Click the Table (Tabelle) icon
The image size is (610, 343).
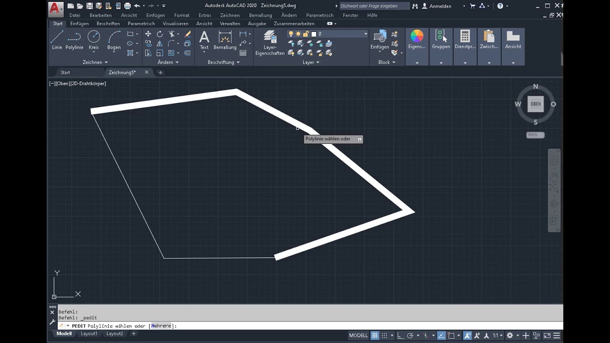pyautogui.click(x=243, y=53)
